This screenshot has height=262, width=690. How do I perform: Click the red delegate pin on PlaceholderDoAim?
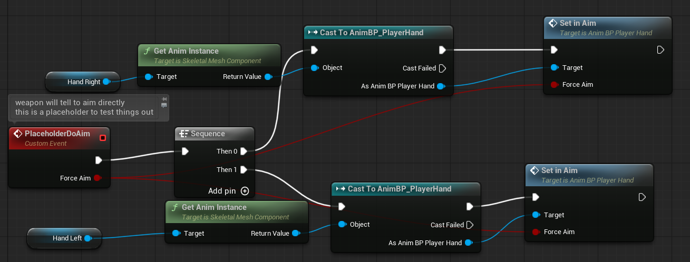pos(103,138)
